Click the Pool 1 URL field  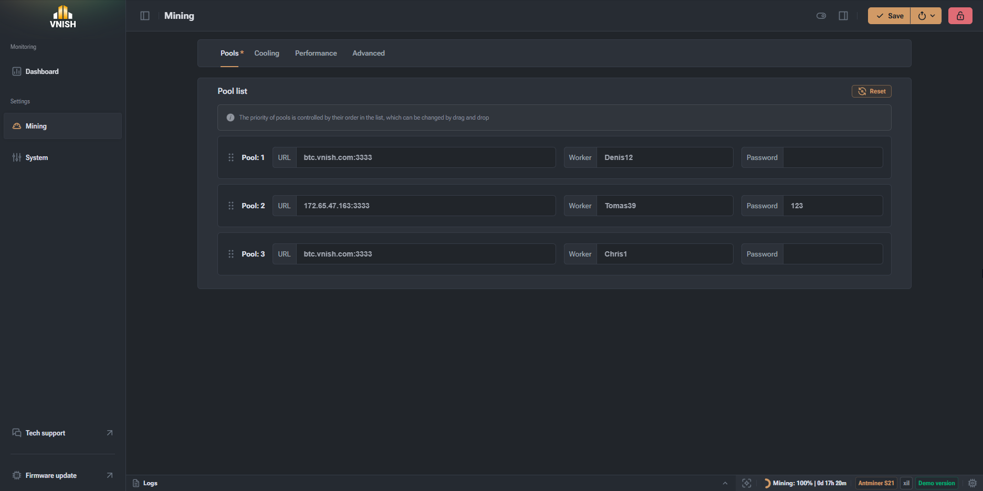426,157
